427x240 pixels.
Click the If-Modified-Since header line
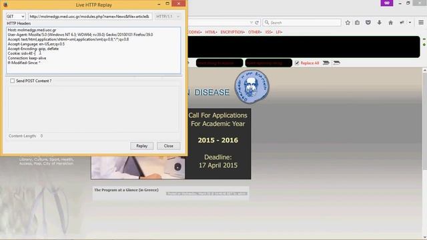pyautogui.click(x=24, y=63)
